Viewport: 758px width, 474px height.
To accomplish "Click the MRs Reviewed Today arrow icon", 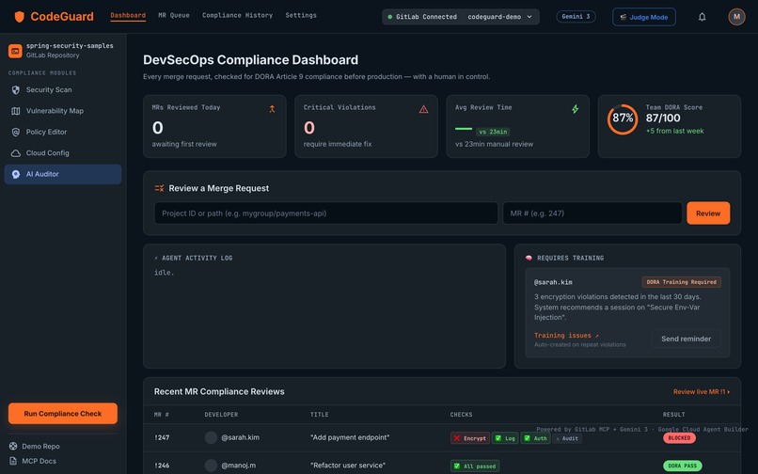I will 272,109.
